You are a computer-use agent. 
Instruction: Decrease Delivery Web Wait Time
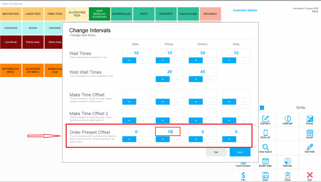coord(210,79)
